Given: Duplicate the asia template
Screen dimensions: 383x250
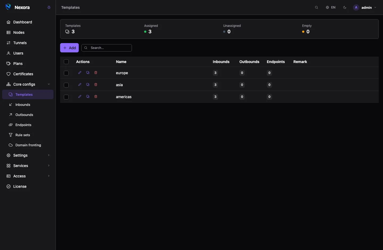Looking at the screenshot, I should (88, 85).
